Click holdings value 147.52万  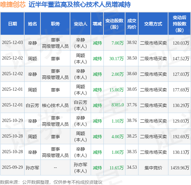181,59
